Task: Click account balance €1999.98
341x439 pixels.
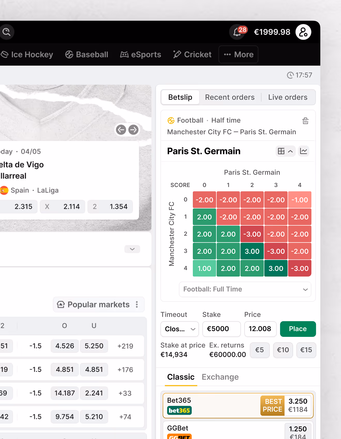Action: tap(272, 32)
